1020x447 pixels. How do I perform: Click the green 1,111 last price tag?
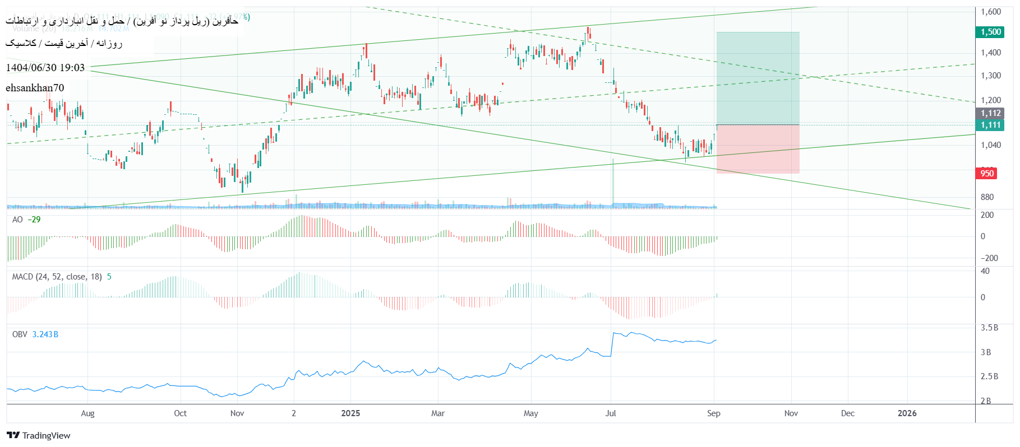pos(990,125)
